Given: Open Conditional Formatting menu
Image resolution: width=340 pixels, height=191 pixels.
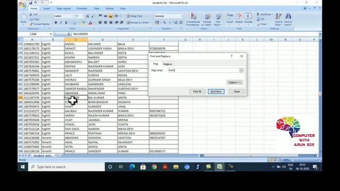Looking at the screenshot, I should click(x=193, y=20).
